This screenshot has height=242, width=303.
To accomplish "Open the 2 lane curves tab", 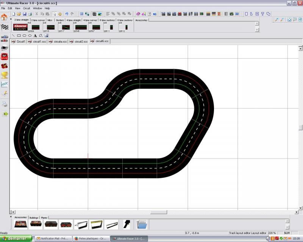I will 38,20.
